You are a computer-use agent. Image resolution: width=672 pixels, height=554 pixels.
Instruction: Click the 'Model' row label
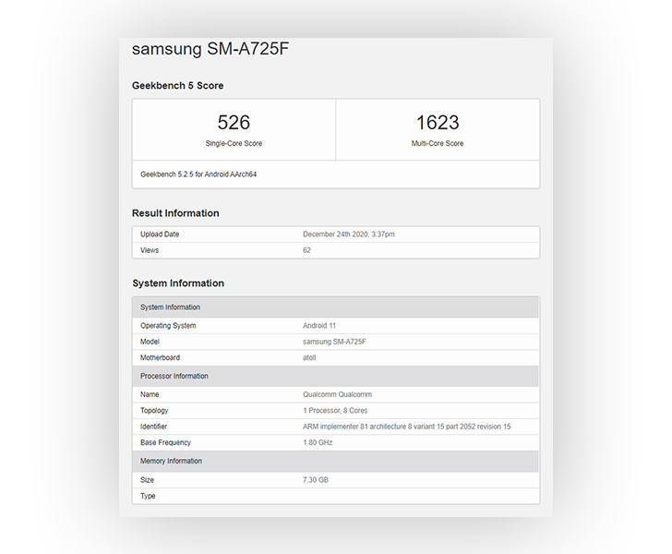point(150,342)
